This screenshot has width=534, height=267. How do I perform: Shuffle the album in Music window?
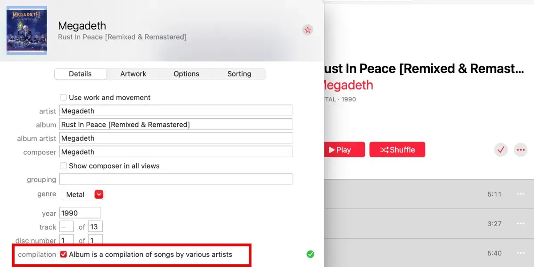click(x=397, y=150)
